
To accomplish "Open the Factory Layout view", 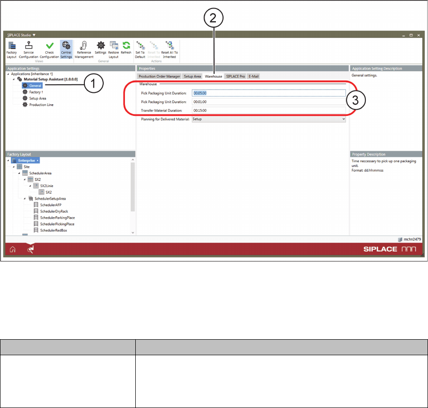I will coord(11,50).
